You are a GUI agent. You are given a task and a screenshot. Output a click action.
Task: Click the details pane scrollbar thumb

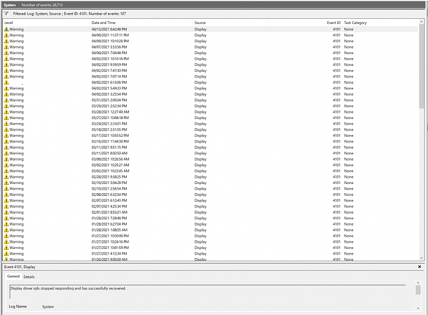(x=418, y=290)
